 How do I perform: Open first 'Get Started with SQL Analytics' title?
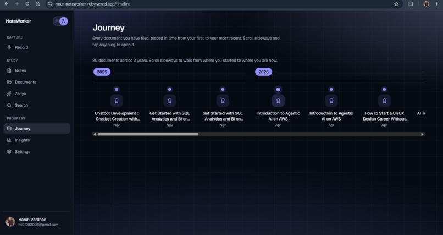click(x=169, y=116)
